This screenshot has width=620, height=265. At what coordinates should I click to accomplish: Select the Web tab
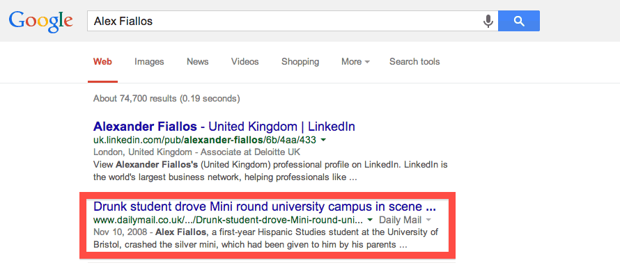[x=102, y=62]
